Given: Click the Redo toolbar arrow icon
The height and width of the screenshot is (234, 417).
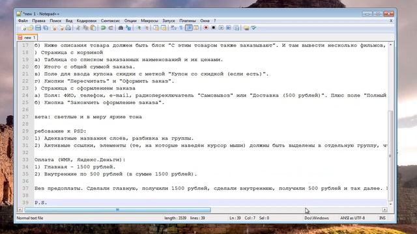Looking at the screenshot, I should (x=111, y=28).
